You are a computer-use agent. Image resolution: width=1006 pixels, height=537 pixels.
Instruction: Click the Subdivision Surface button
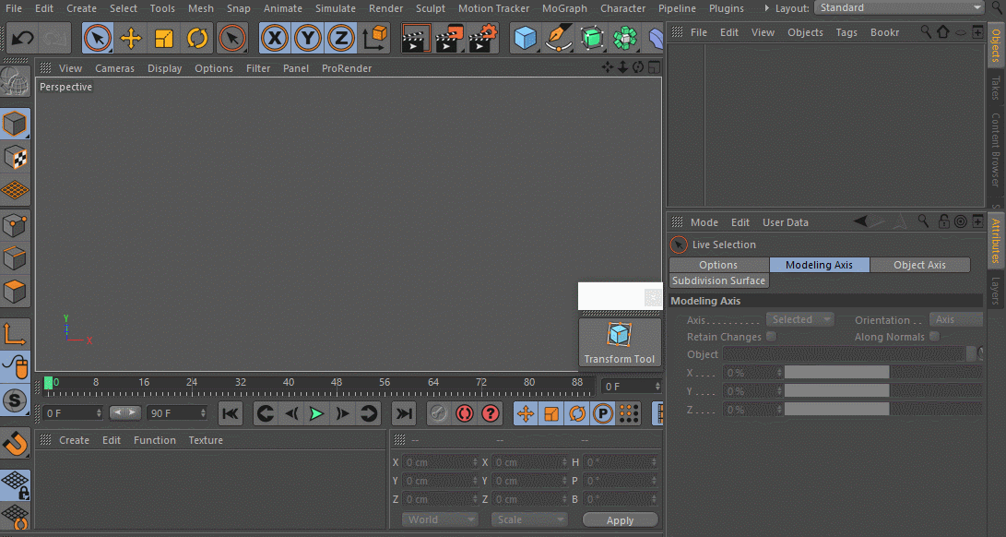click(719, 280)
